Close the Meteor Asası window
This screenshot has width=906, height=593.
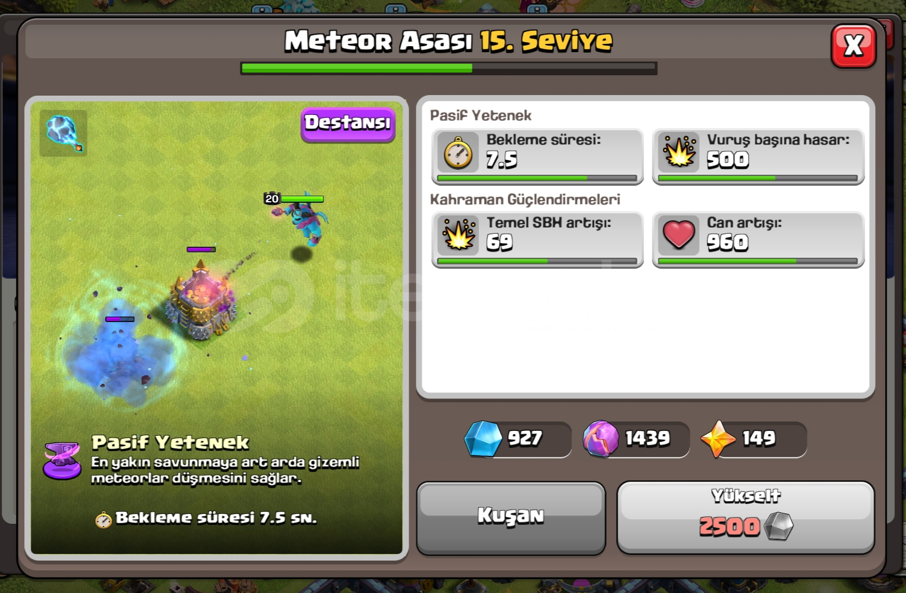click(x=853, y=46)
